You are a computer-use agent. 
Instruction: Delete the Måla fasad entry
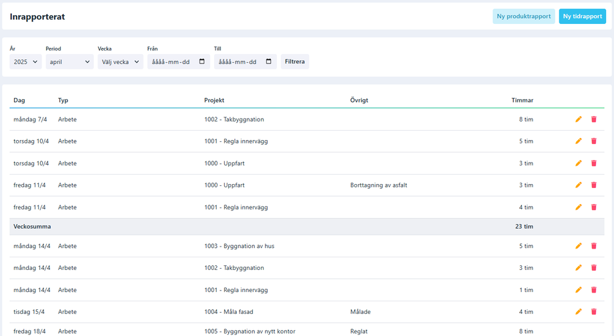click(x=594, y=312)
